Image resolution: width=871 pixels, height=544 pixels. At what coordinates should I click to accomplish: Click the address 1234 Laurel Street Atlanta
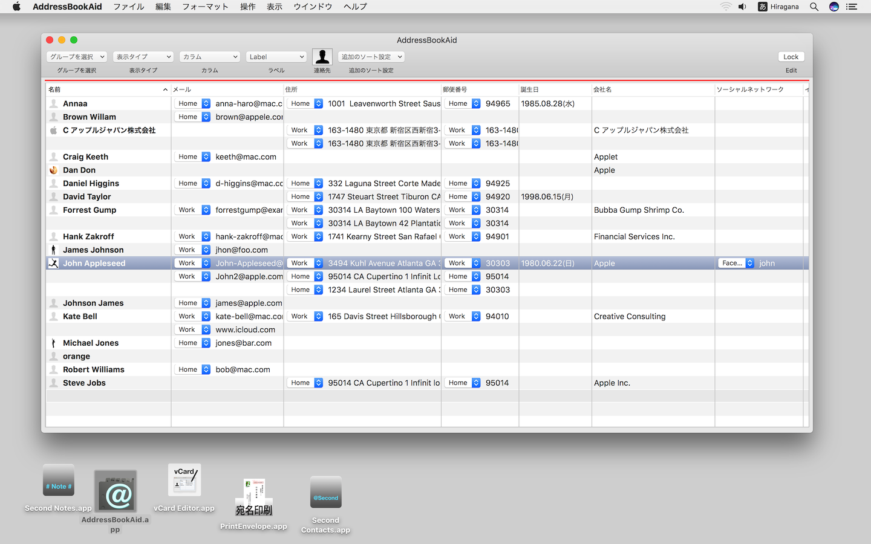pos(384,290)
